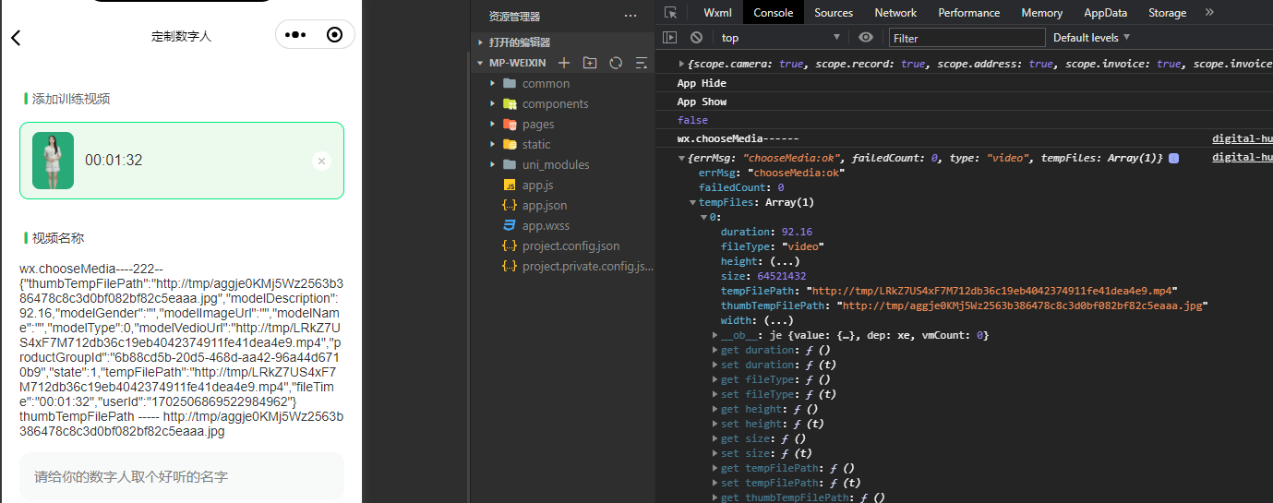Image resolution: width=1273 pixels, height=503 pixels.
Task: Remove the uploaded training video with X
Action: tap(321, 161)
